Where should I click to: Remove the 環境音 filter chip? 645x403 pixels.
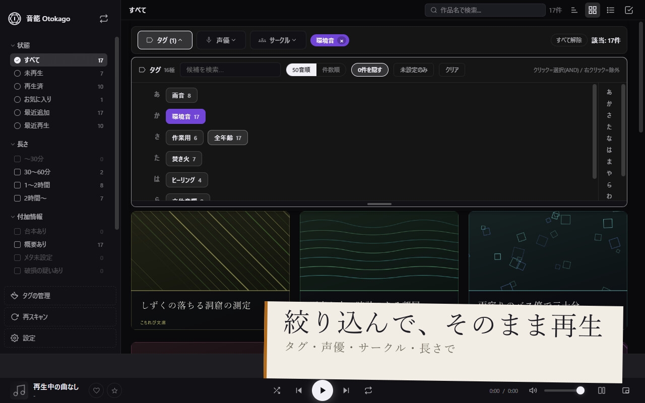tap(342, 41)
